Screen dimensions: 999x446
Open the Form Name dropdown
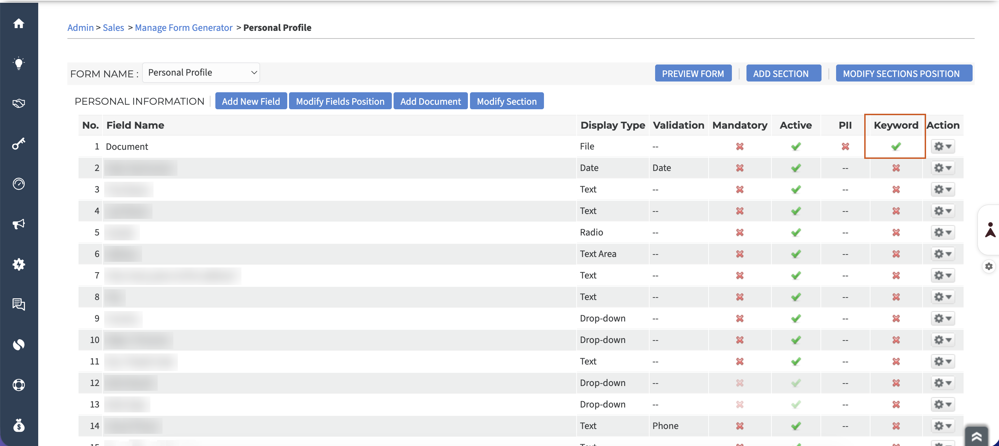click(201, 73)
